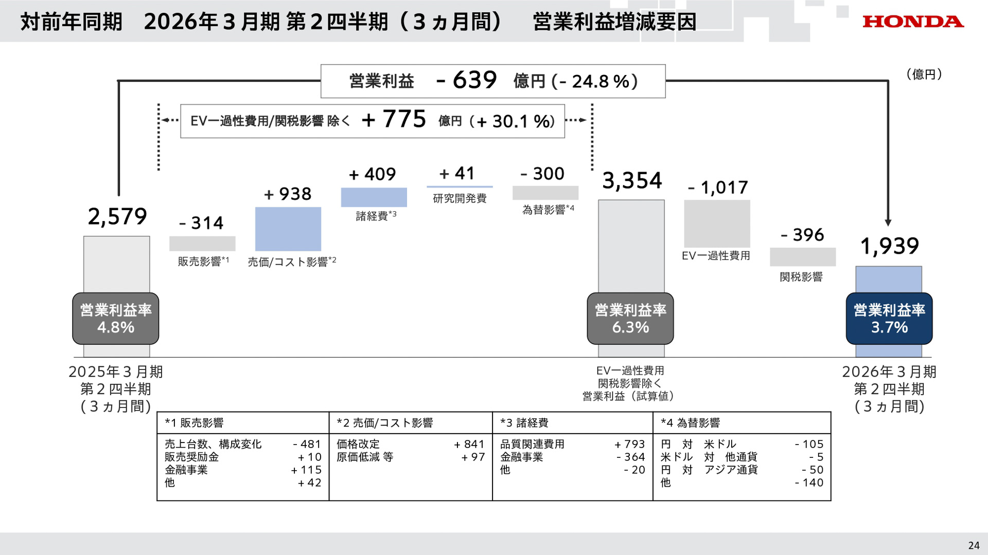Click the slide title 営業利益増減要因
Viewport: 988px width, 555px height.
coord(616,22)
